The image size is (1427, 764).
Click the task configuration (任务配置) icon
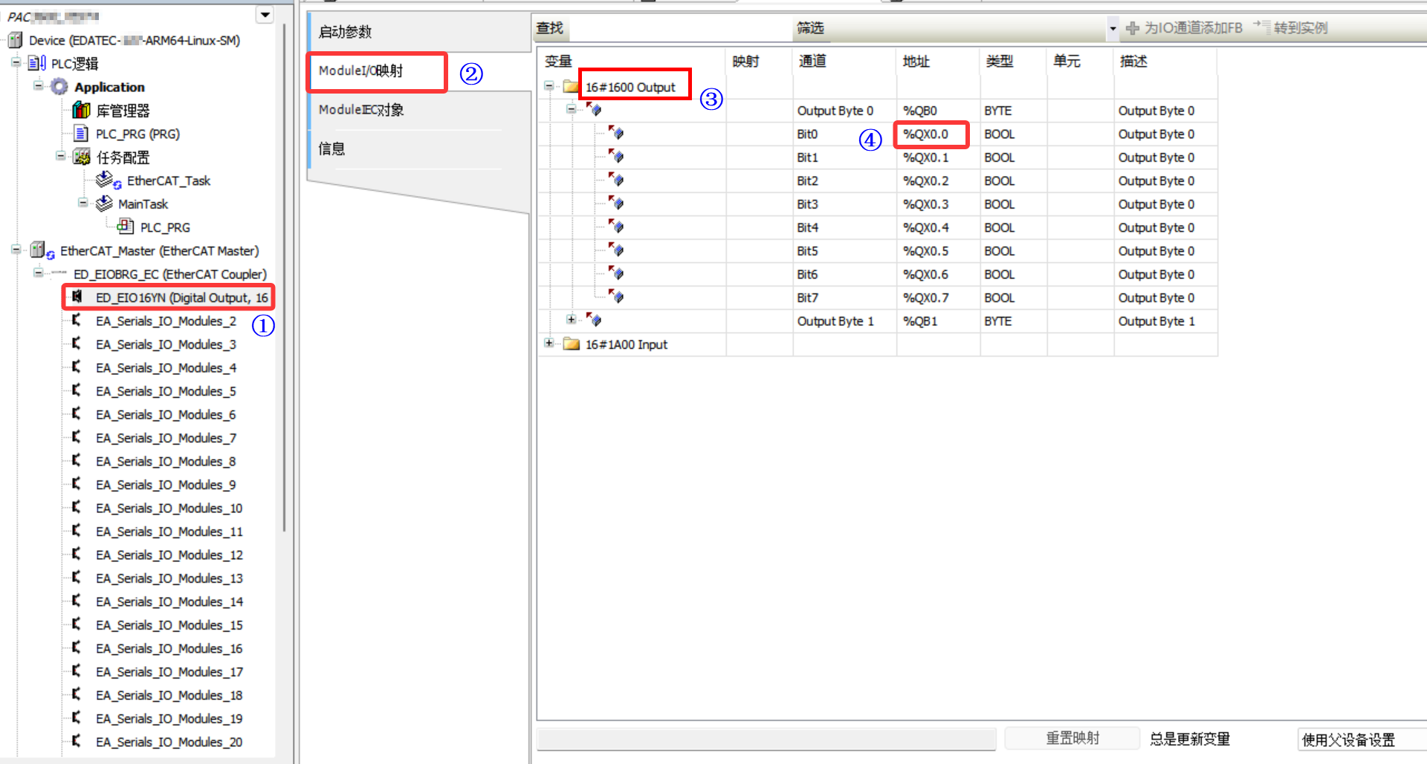[x=81, y=157]
